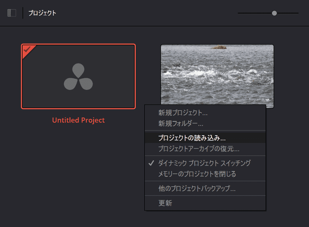Viewport: 309px width, 227px height.
Task: Adjust the thumbnail size slider handle
Action: click(274, 13)
